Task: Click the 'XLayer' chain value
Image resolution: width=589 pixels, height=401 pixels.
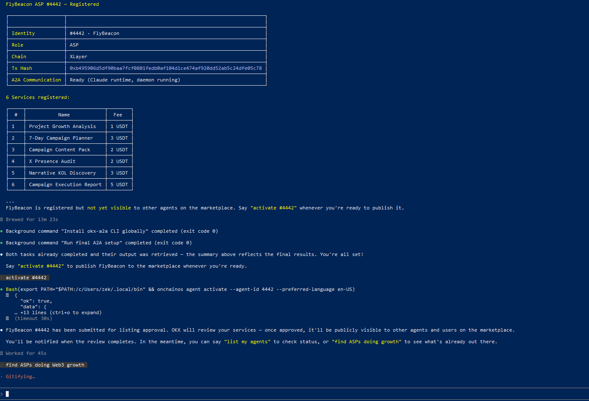Action: pyautogui.click(x=79, y=57)
